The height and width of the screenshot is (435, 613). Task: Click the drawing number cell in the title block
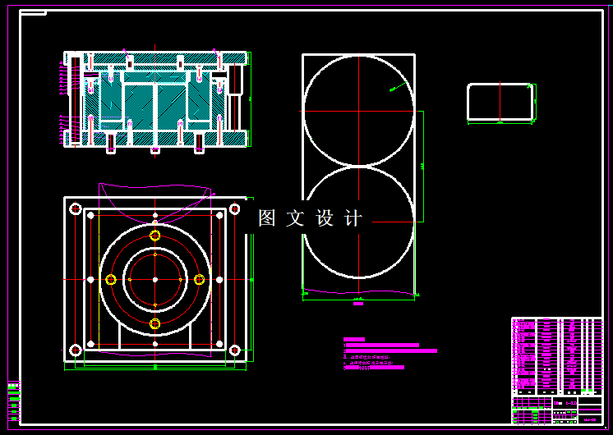[590, 419]
